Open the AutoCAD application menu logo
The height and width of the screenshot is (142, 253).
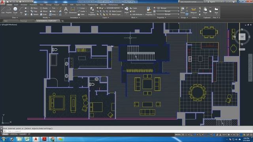[x=2, y=3]
